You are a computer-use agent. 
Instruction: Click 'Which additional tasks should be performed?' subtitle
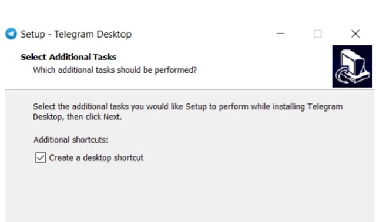click(x=115, y=70)
